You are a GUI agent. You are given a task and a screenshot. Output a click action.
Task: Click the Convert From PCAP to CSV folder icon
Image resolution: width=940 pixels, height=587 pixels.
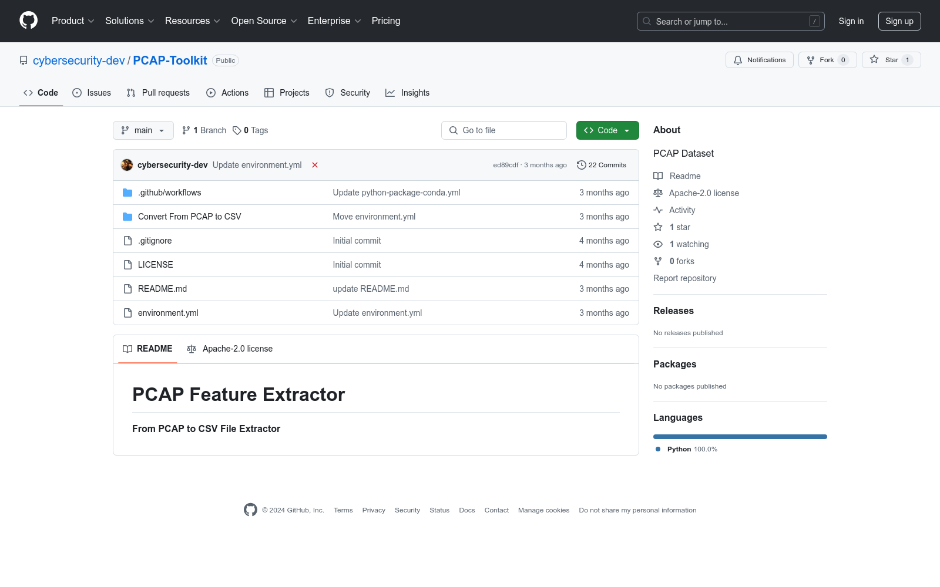(127, 217)
